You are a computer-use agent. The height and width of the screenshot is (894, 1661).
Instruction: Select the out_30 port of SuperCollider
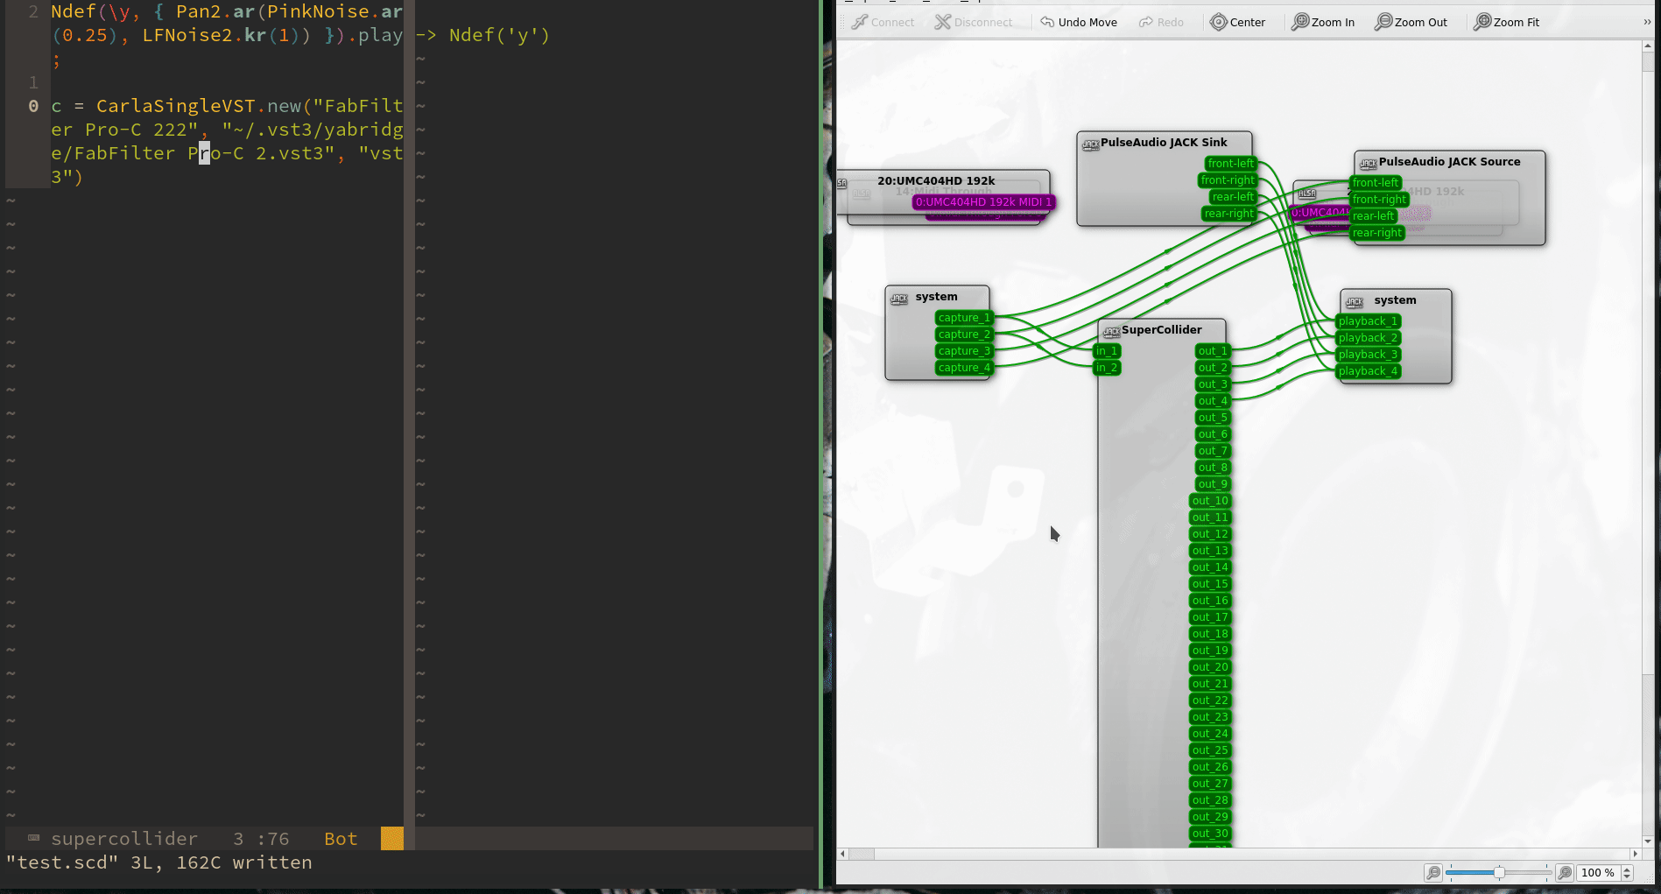[1210, 834]
